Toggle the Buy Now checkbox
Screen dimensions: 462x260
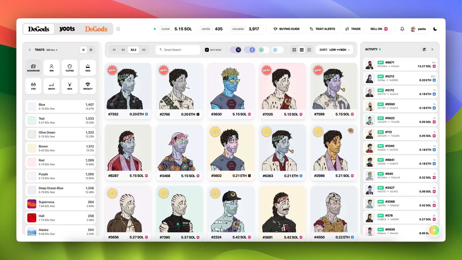click(207, 50)
